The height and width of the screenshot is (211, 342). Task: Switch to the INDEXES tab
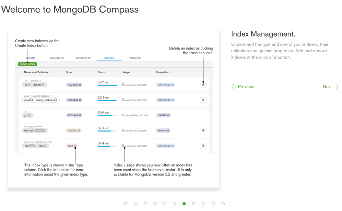(x=109, y=58)
